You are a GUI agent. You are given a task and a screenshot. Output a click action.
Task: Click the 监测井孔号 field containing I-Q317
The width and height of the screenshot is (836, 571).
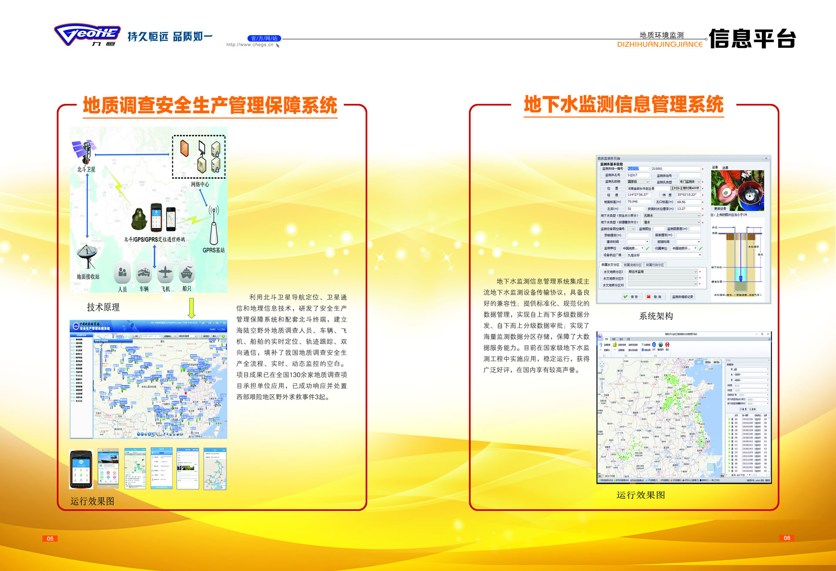(x=638, y=175)
